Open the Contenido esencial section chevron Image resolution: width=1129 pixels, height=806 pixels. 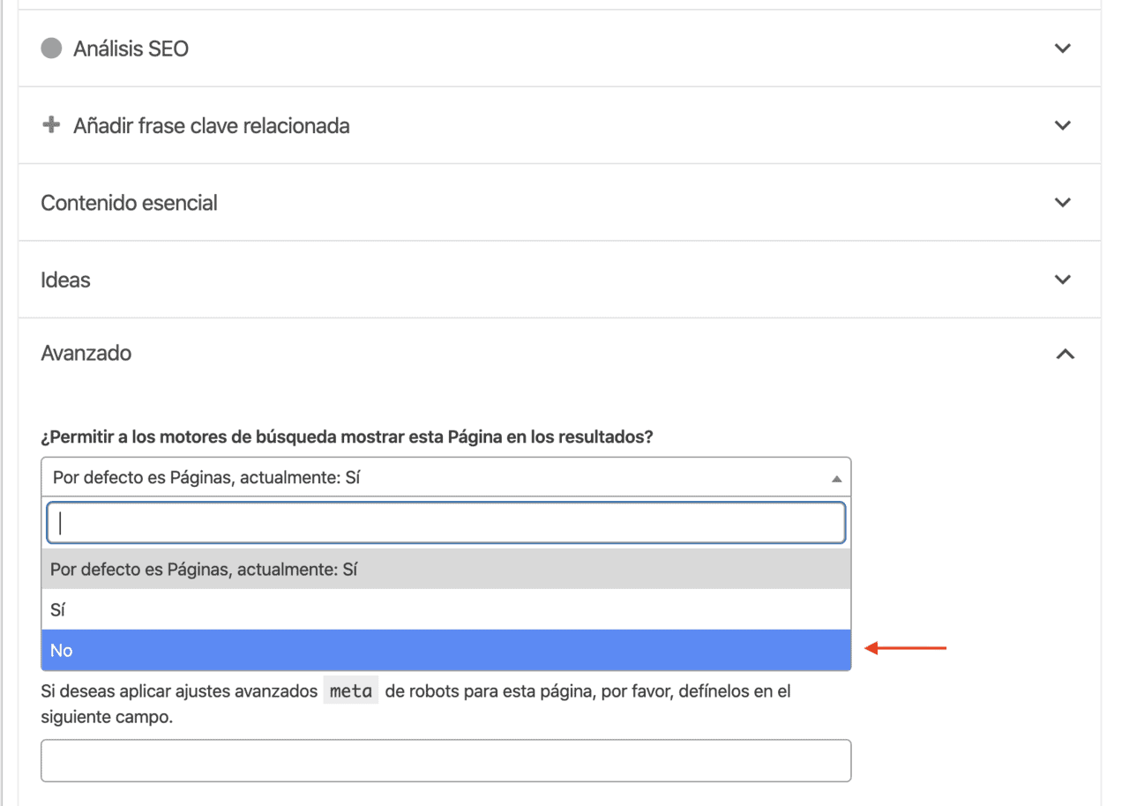[x=1063, y=203]
